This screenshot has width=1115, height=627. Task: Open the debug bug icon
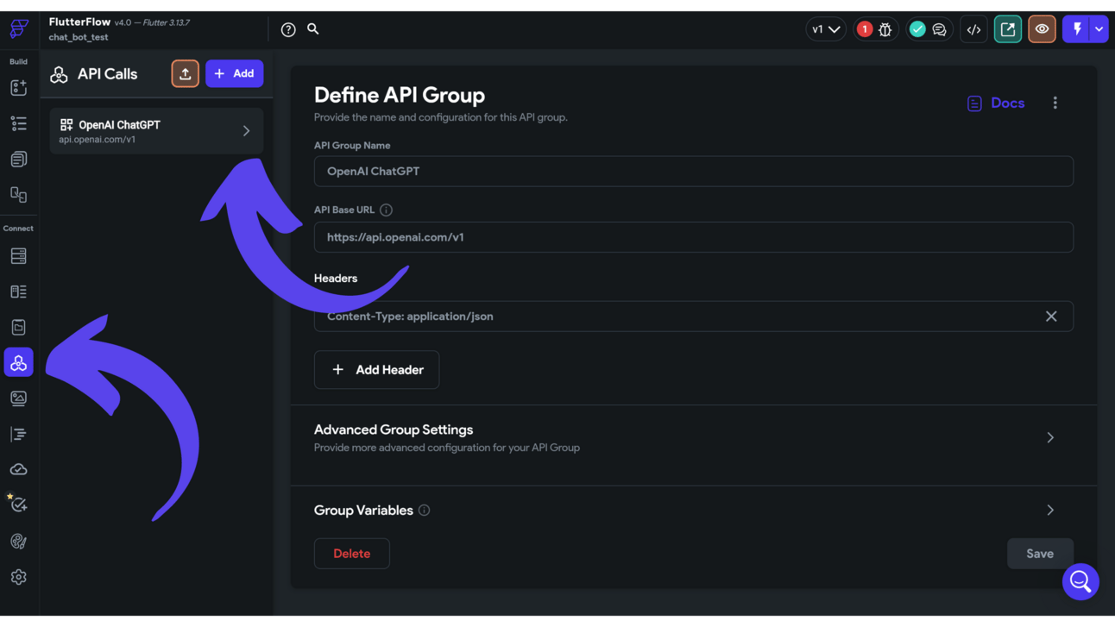coord(885,29)
